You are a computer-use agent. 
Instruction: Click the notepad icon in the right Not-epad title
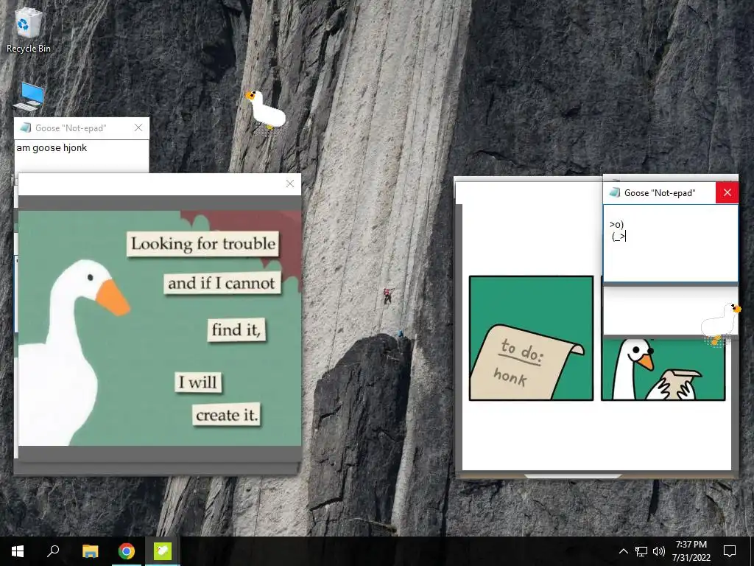click(614, 192)
